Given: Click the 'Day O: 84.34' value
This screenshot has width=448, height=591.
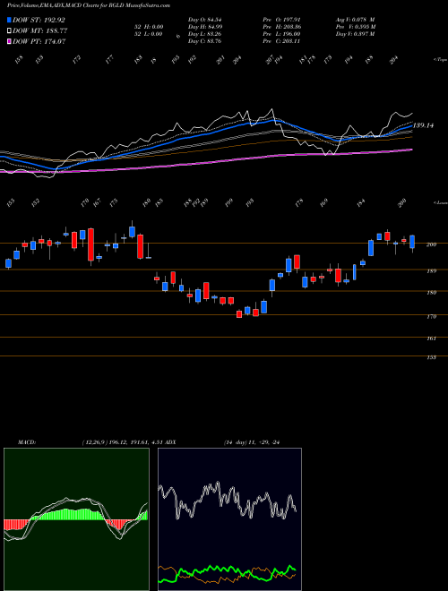Looking at the screenshot, I should 204,20.
